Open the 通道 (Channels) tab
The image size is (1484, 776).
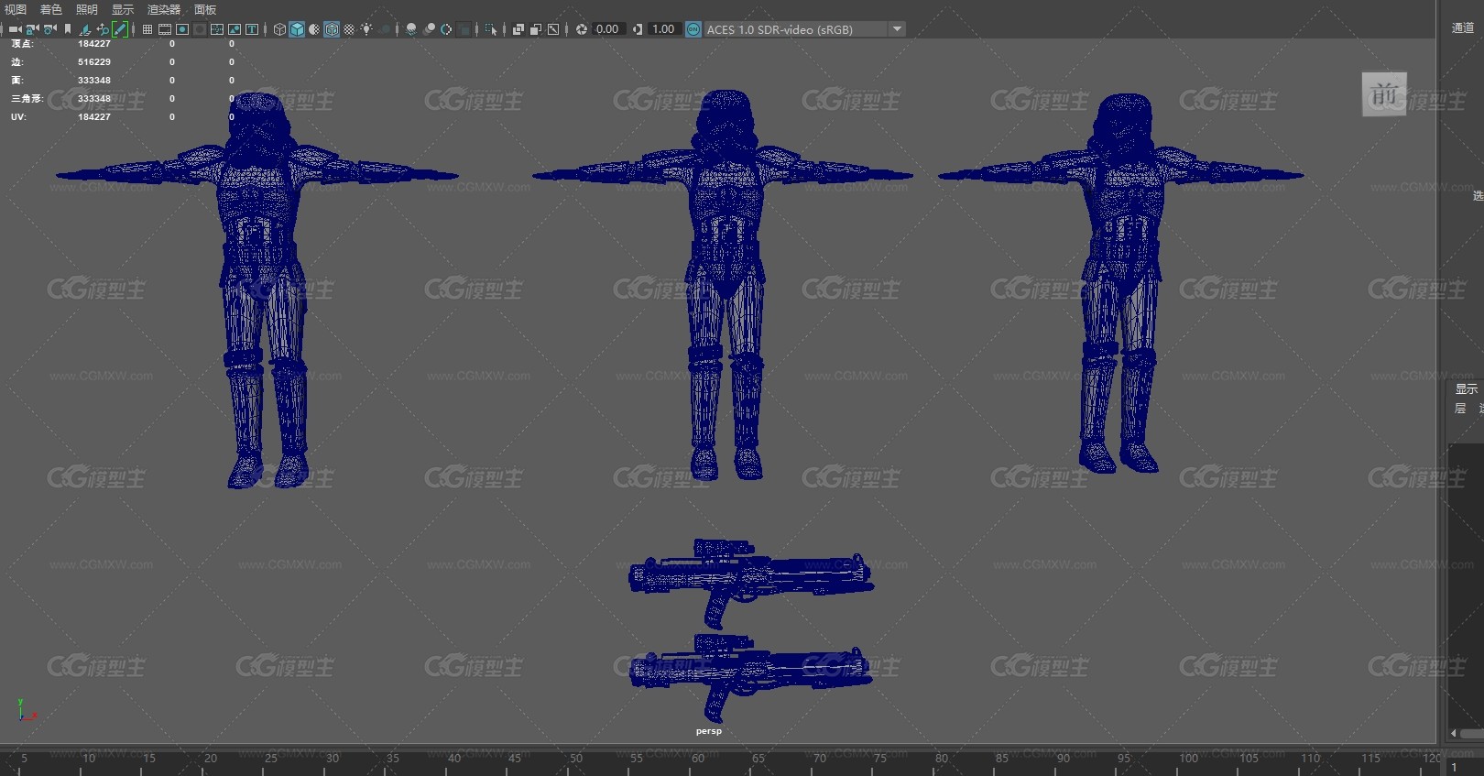(1463, 27)
